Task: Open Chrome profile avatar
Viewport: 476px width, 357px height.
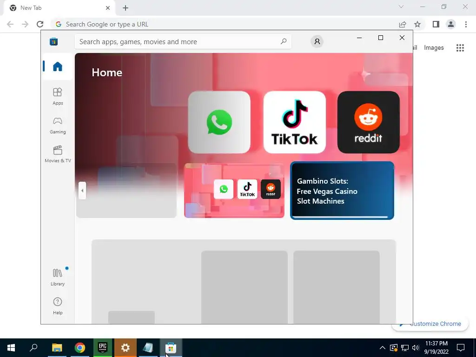Action: click(451, 24)
